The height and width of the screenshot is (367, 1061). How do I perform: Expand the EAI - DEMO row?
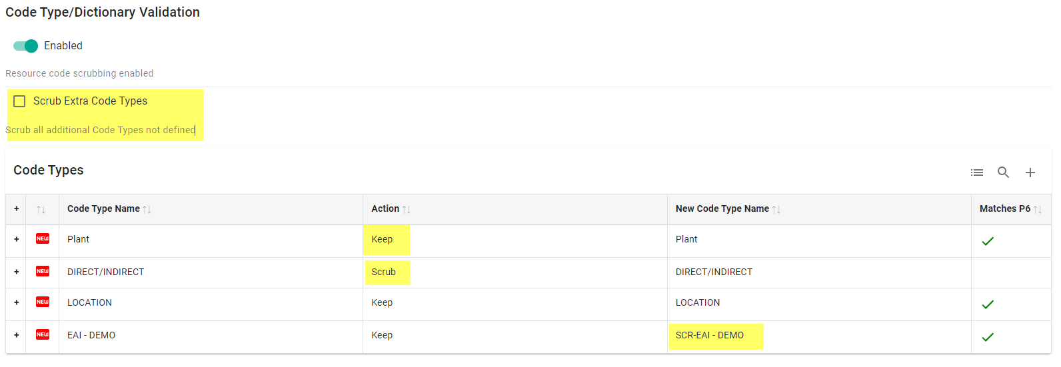(17, 335)
